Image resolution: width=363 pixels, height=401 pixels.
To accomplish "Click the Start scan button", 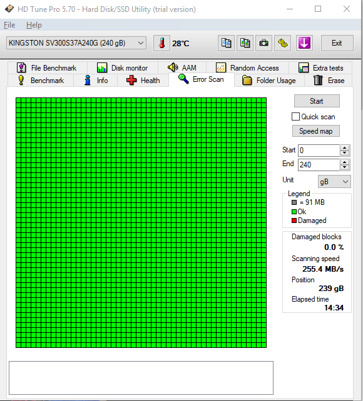I will click(x=317, y=101).
